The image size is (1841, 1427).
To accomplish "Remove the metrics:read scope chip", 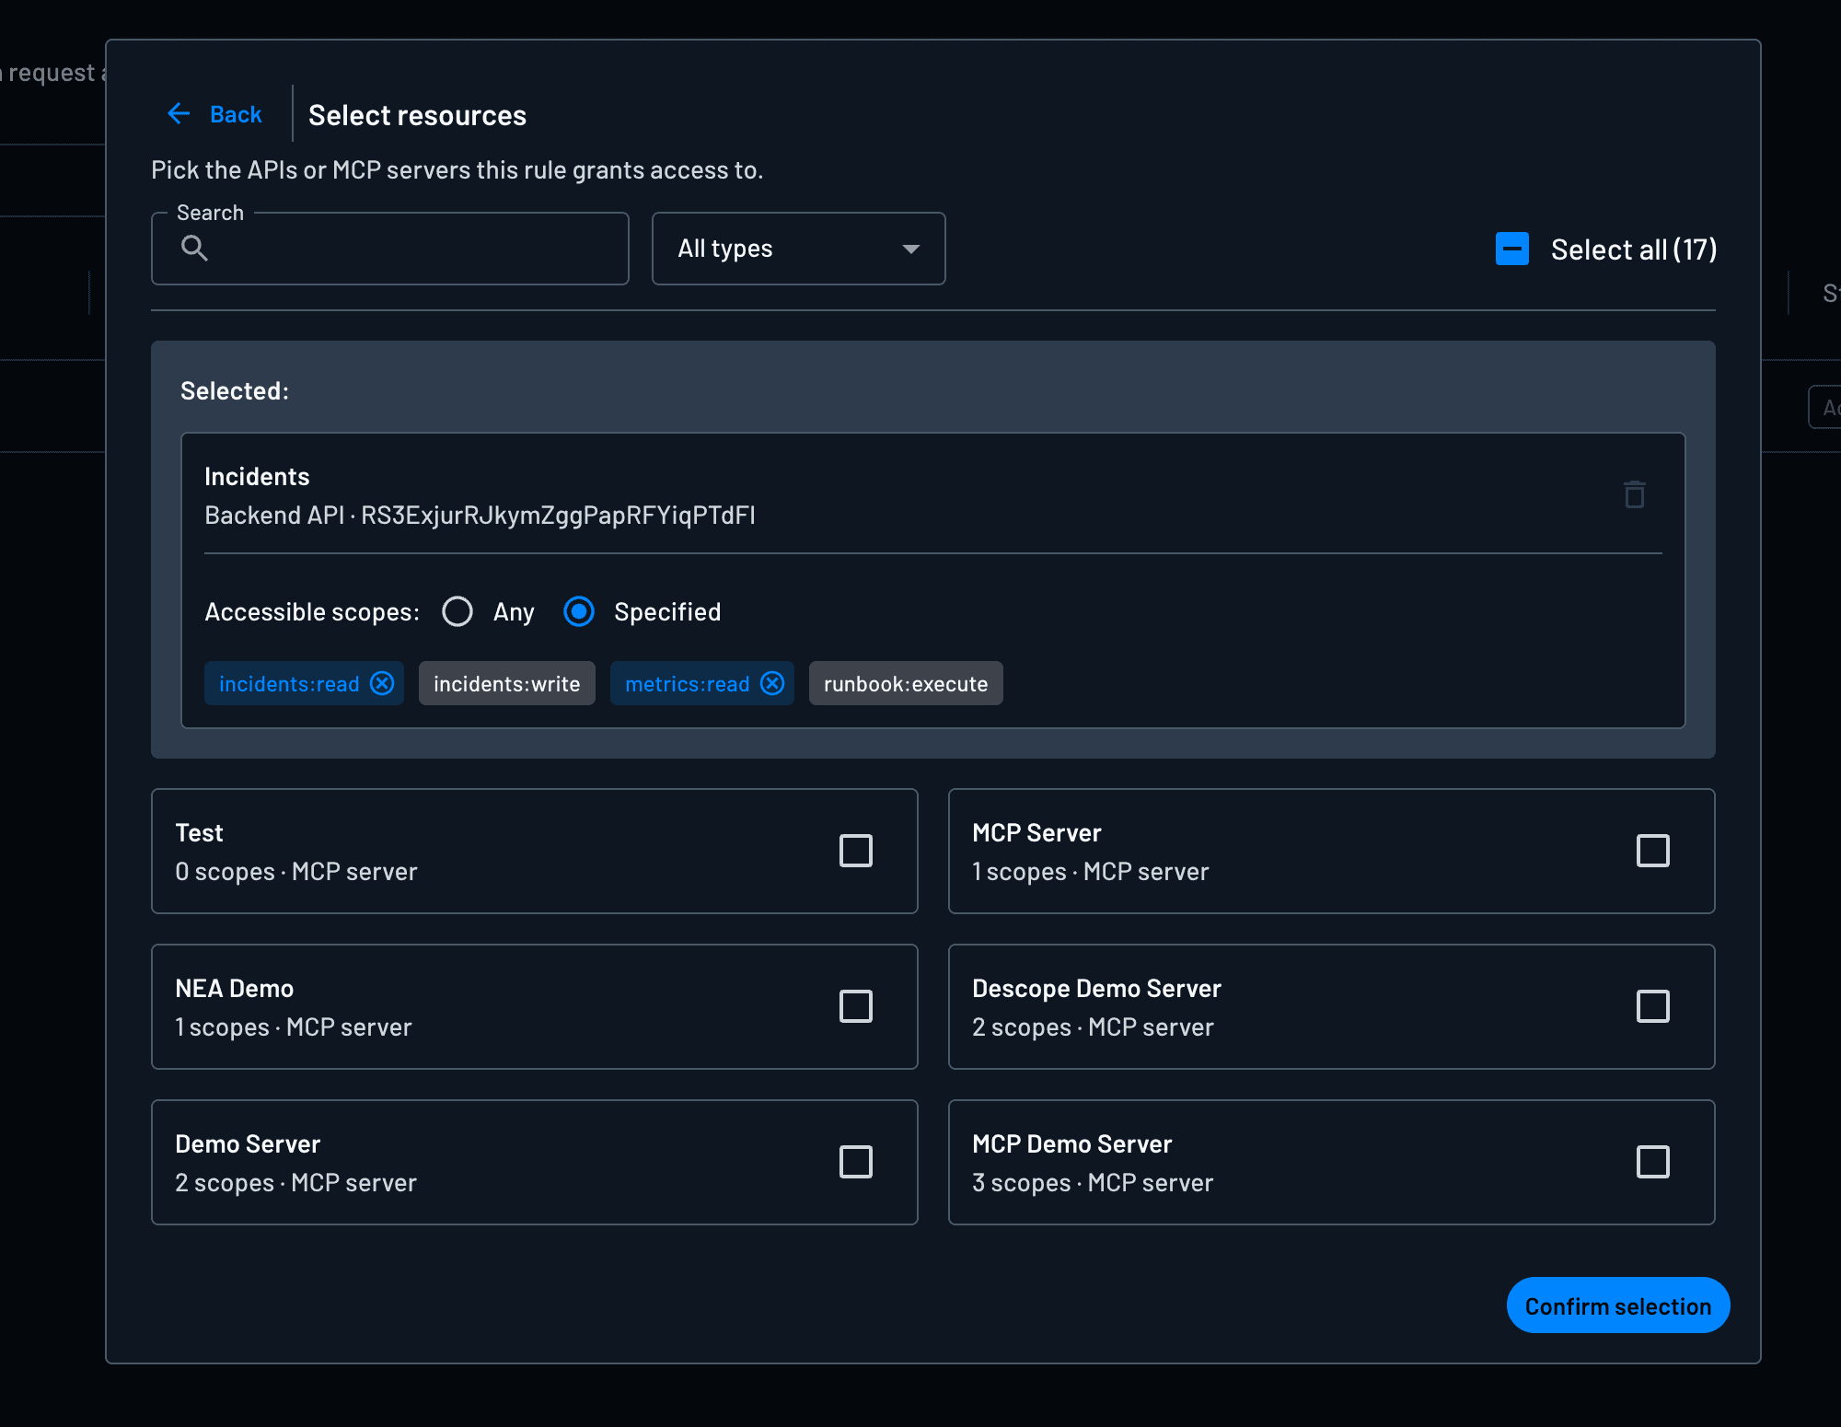I will pyautogui.click(x=772, y=683).
